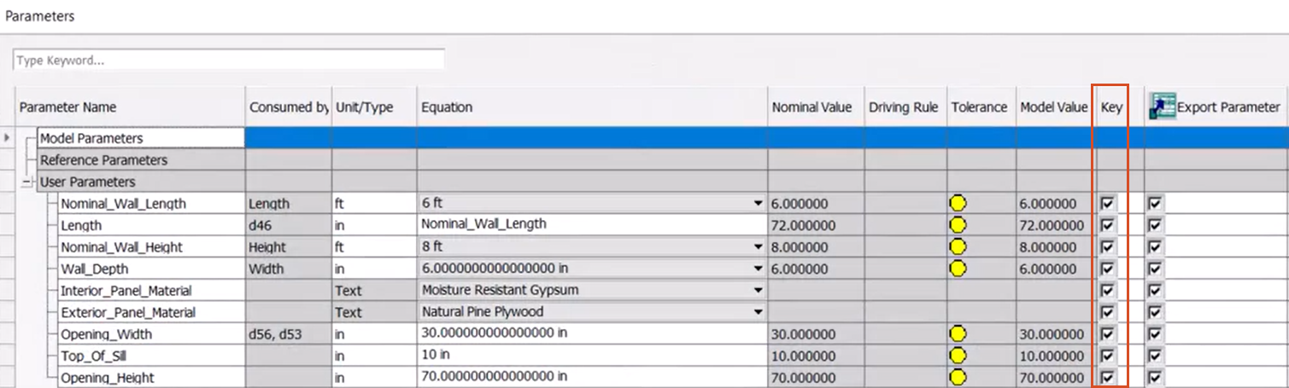Select the Nominal_Wall_Length parameter name
This screenshot has height=388, width=1289.
tap(123, 204)
